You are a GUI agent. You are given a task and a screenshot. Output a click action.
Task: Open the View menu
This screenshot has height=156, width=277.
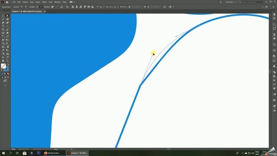pyautogui.click(x=51, y=2)
